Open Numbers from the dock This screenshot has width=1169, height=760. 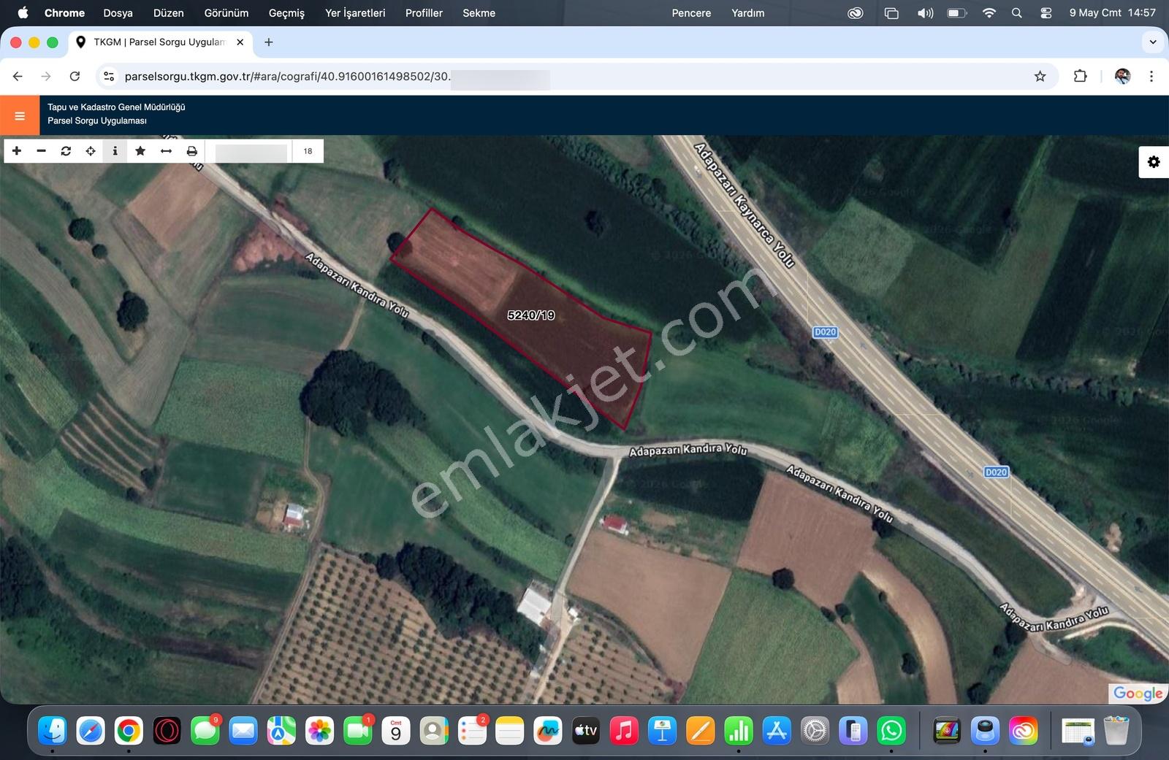click(739, 731)
